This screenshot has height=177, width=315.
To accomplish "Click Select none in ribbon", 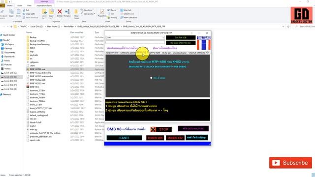I will (127, 14).
